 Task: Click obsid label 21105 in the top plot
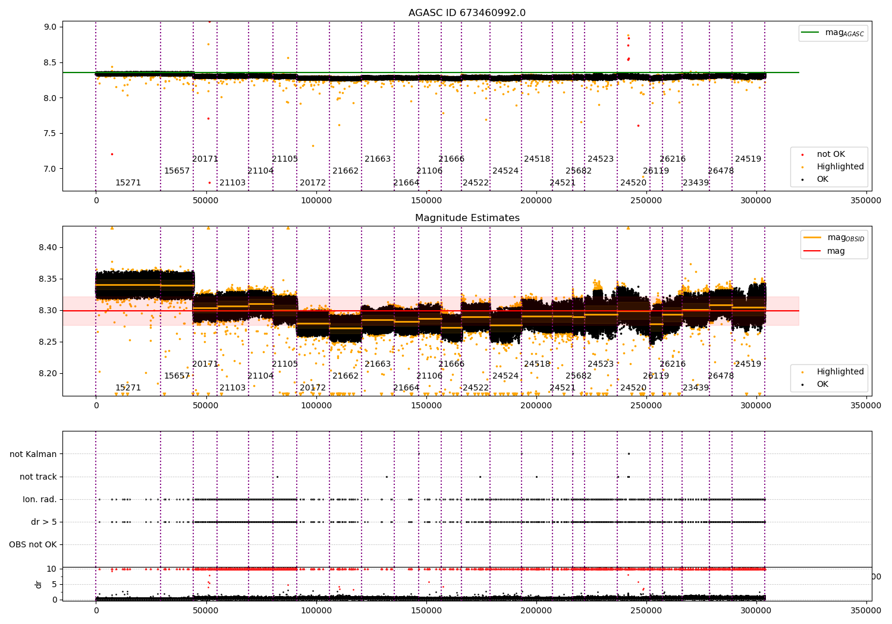point(285,159)
